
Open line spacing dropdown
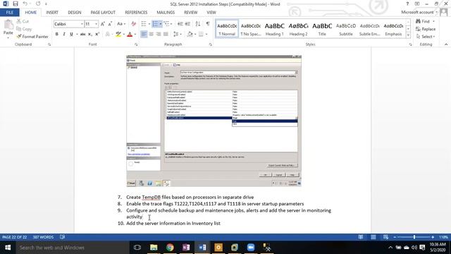point(178,35)
